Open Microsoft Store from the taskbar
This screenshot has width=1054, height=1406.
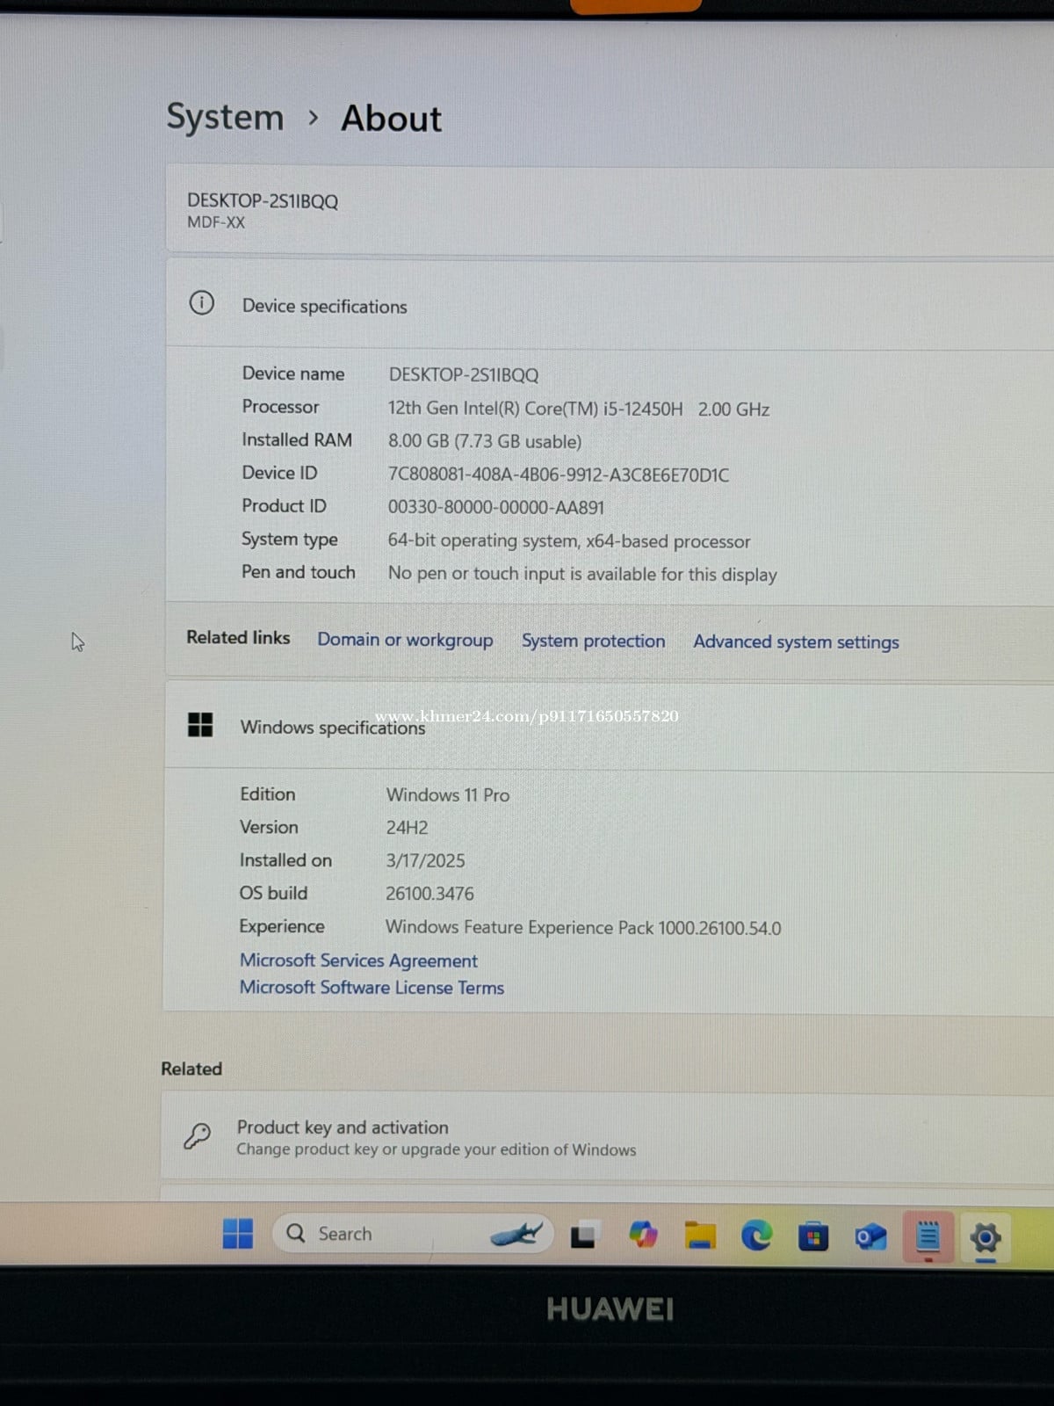[813, 1236]
